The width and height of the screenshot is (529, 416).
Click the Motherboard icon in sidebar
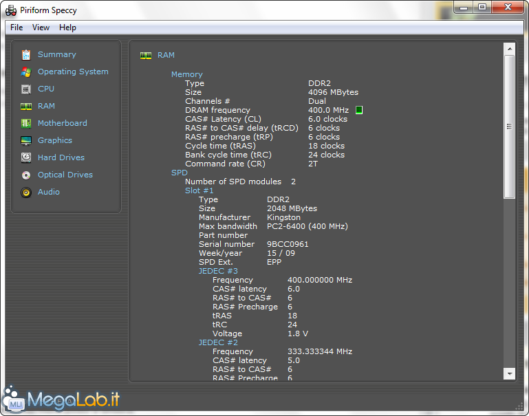coord(26,123)
